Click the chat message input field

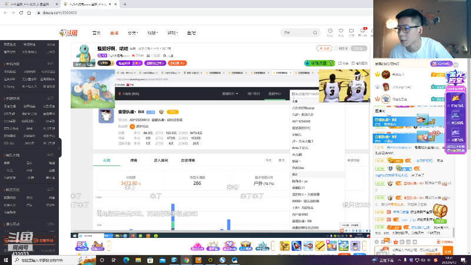point(416,250)
